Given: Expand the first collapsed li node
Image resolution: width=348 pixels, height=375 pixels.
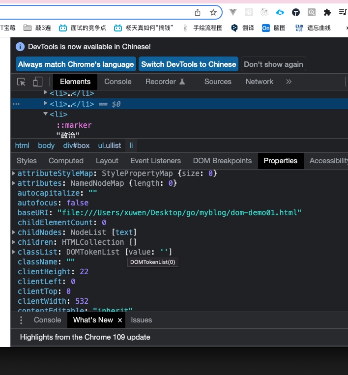Looking at the screenshot, I should pyautogui.click(x=45, y=93).
